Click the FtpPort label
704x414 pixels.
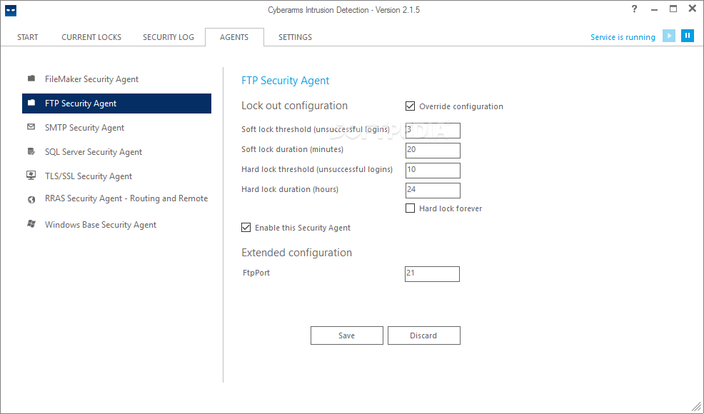pyautogui.click(x=256, y=273)
